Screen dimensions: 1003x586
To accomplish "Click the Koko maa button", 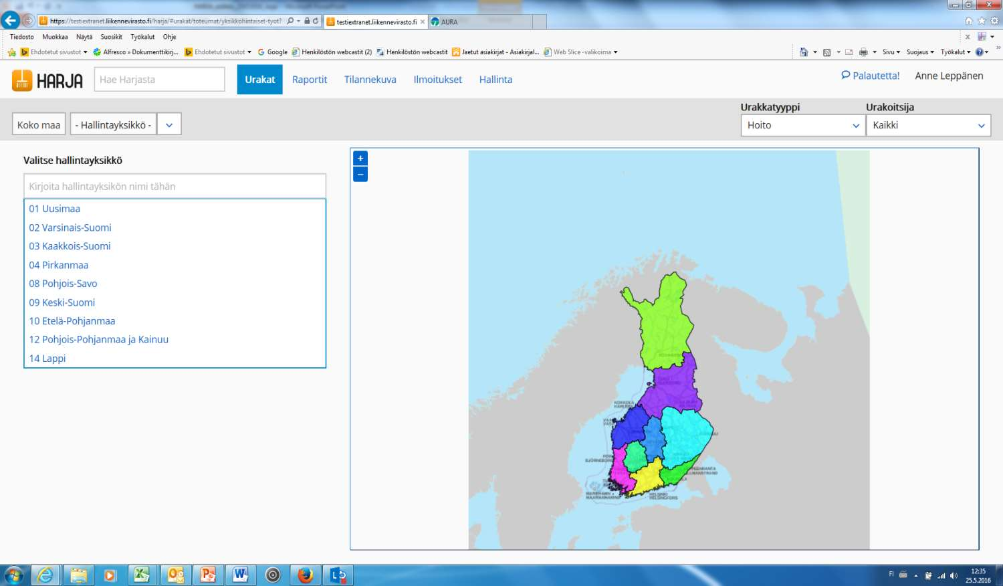I will [x=39, y=124].
